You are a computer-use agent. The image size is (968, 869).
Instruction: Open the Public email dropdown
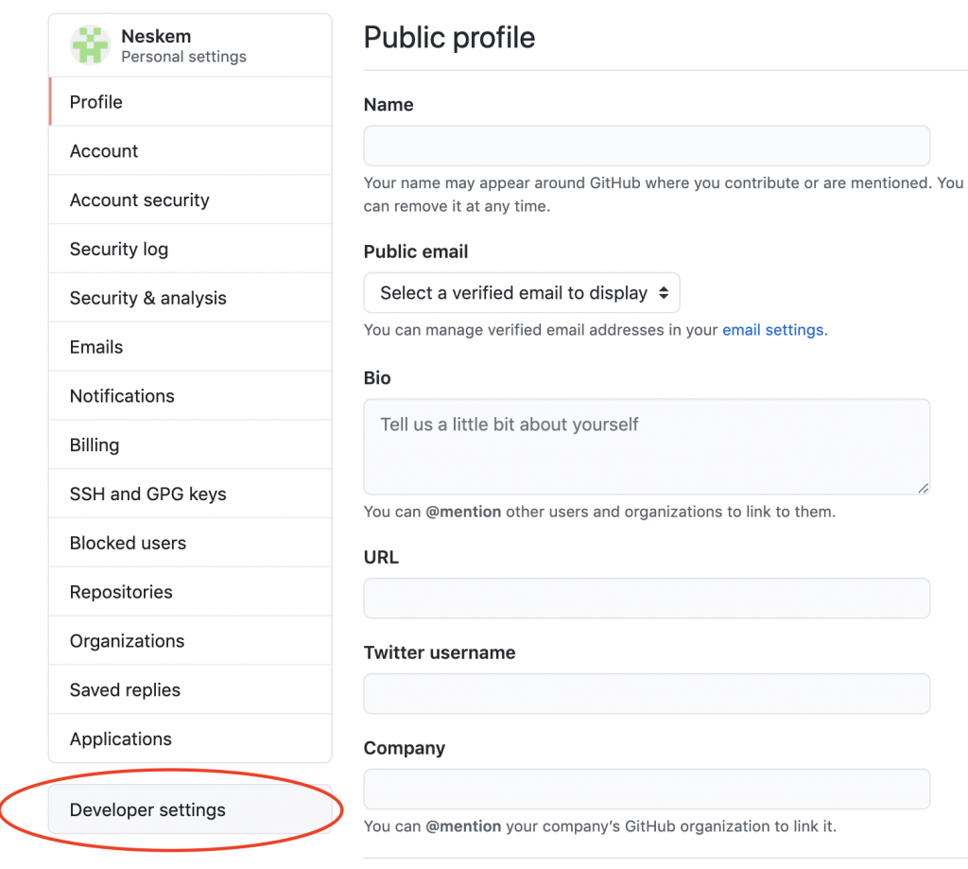pyautogui.click(x=522, y=293)
